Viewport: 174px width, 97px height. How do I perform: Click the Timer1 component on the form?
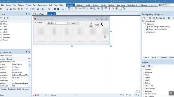coord(91,24)
